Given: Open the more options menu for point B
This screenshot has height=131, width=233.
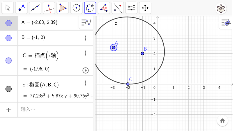Looking at the screenshot, I should [86, 38].
